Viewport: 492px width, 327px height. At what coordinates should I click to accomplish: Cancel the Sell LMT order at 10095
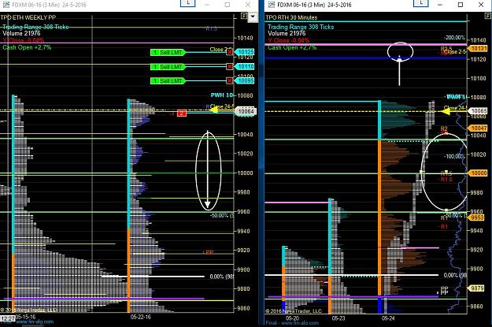(x=230, y=81)
